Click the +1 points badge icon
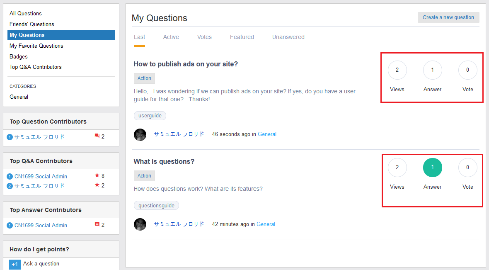 [x=15, y=265]
